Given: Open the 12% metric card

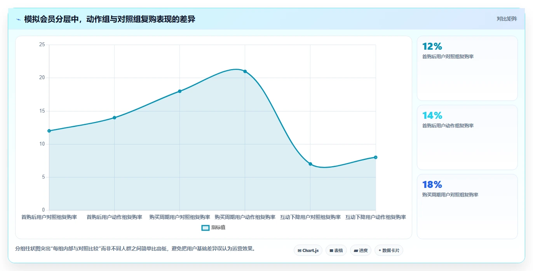Looking at the screenshot, I should tap(467, 68).
